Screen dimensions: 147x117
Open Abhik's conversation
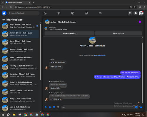coord(20,59)
